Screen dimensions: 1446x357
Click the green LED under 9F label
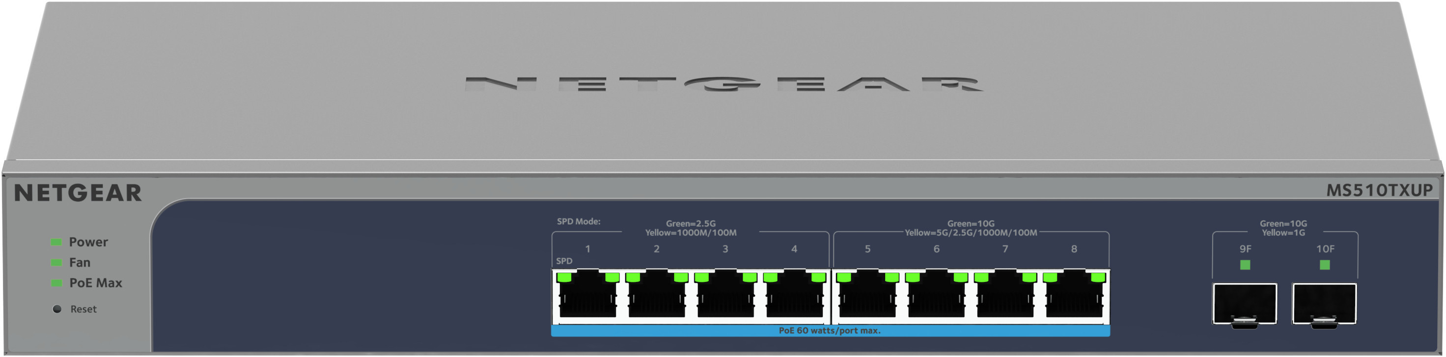1245,264
